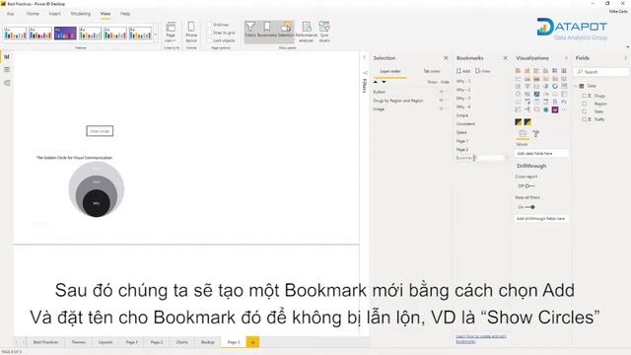Select the first custom black-yellow visual
The image size is (631, 355).
[519, 122]
